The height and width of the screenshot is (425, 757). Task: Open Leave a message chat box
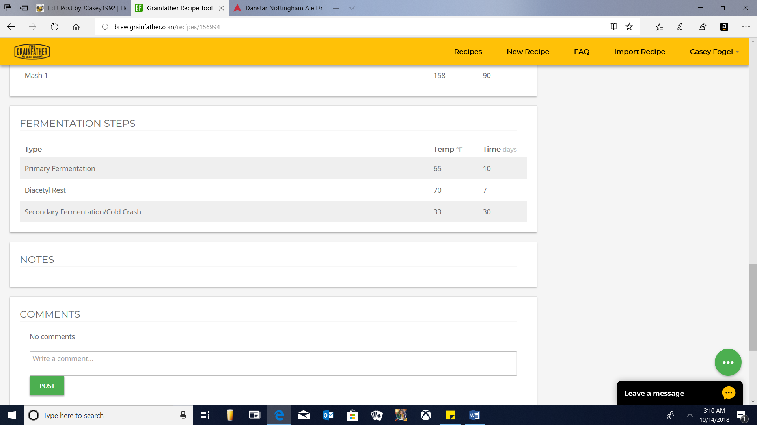pos(680,393)
